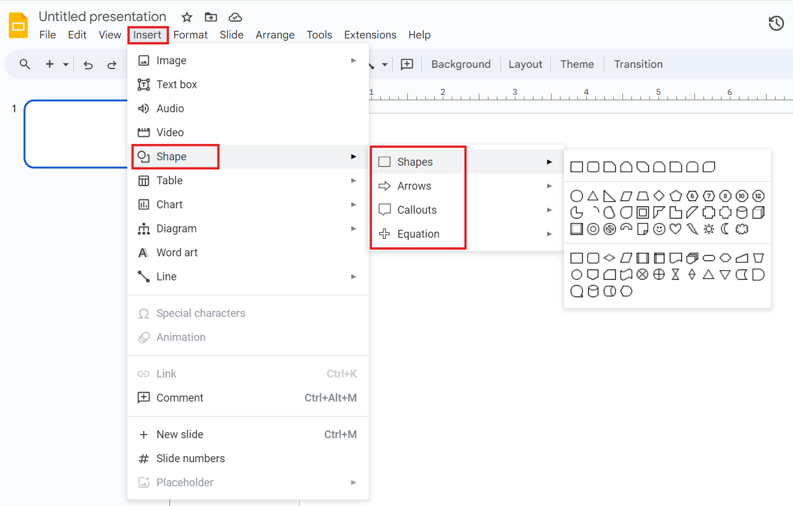Open the Format menu
This screenshot has width=793, height=506.
[190, 35]
